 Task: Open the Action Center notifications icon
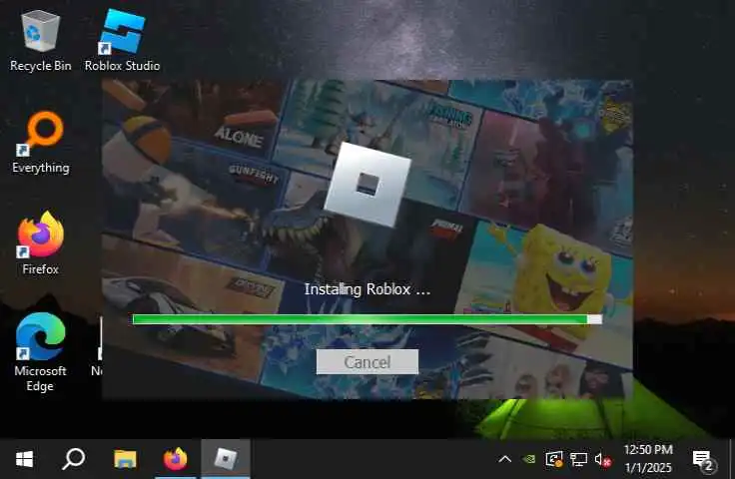[703, 460]
